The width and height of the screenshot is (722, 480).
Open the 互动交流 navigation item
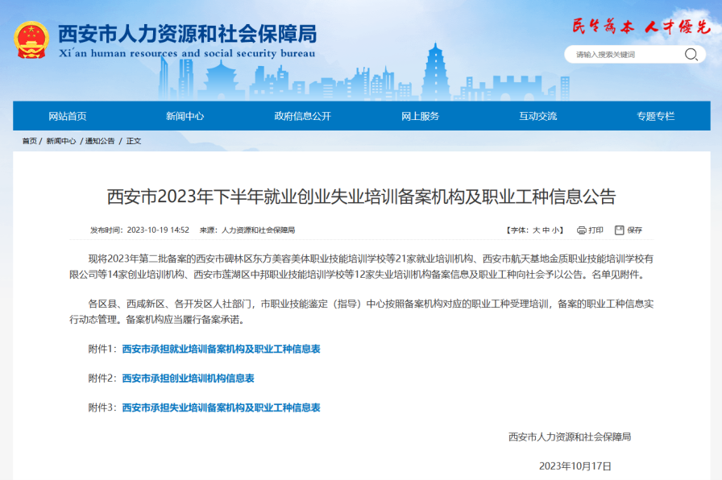537,116
